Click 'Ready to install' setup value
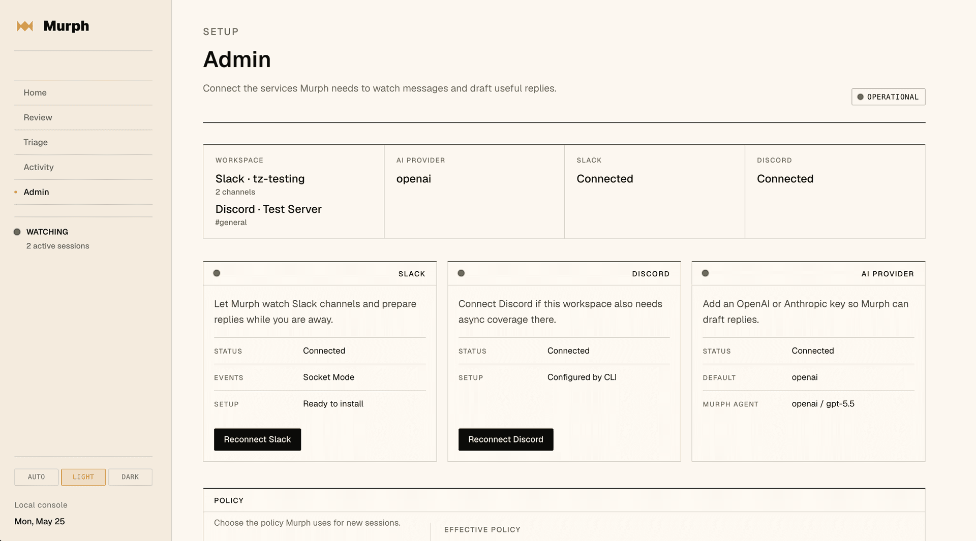The width and height of the screenshot is (976, 541). pyautogui.click(x=333, y=403)
